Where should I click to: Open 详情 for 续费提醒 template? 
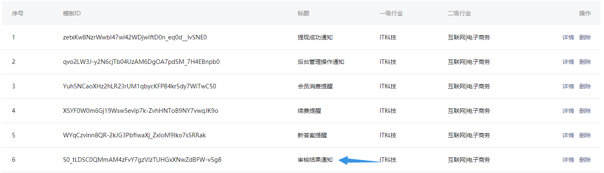568,111
